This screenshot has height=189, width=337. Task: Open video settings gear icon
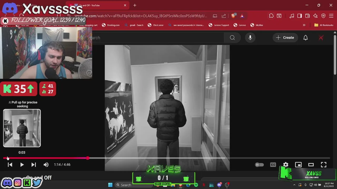(286, 165)
